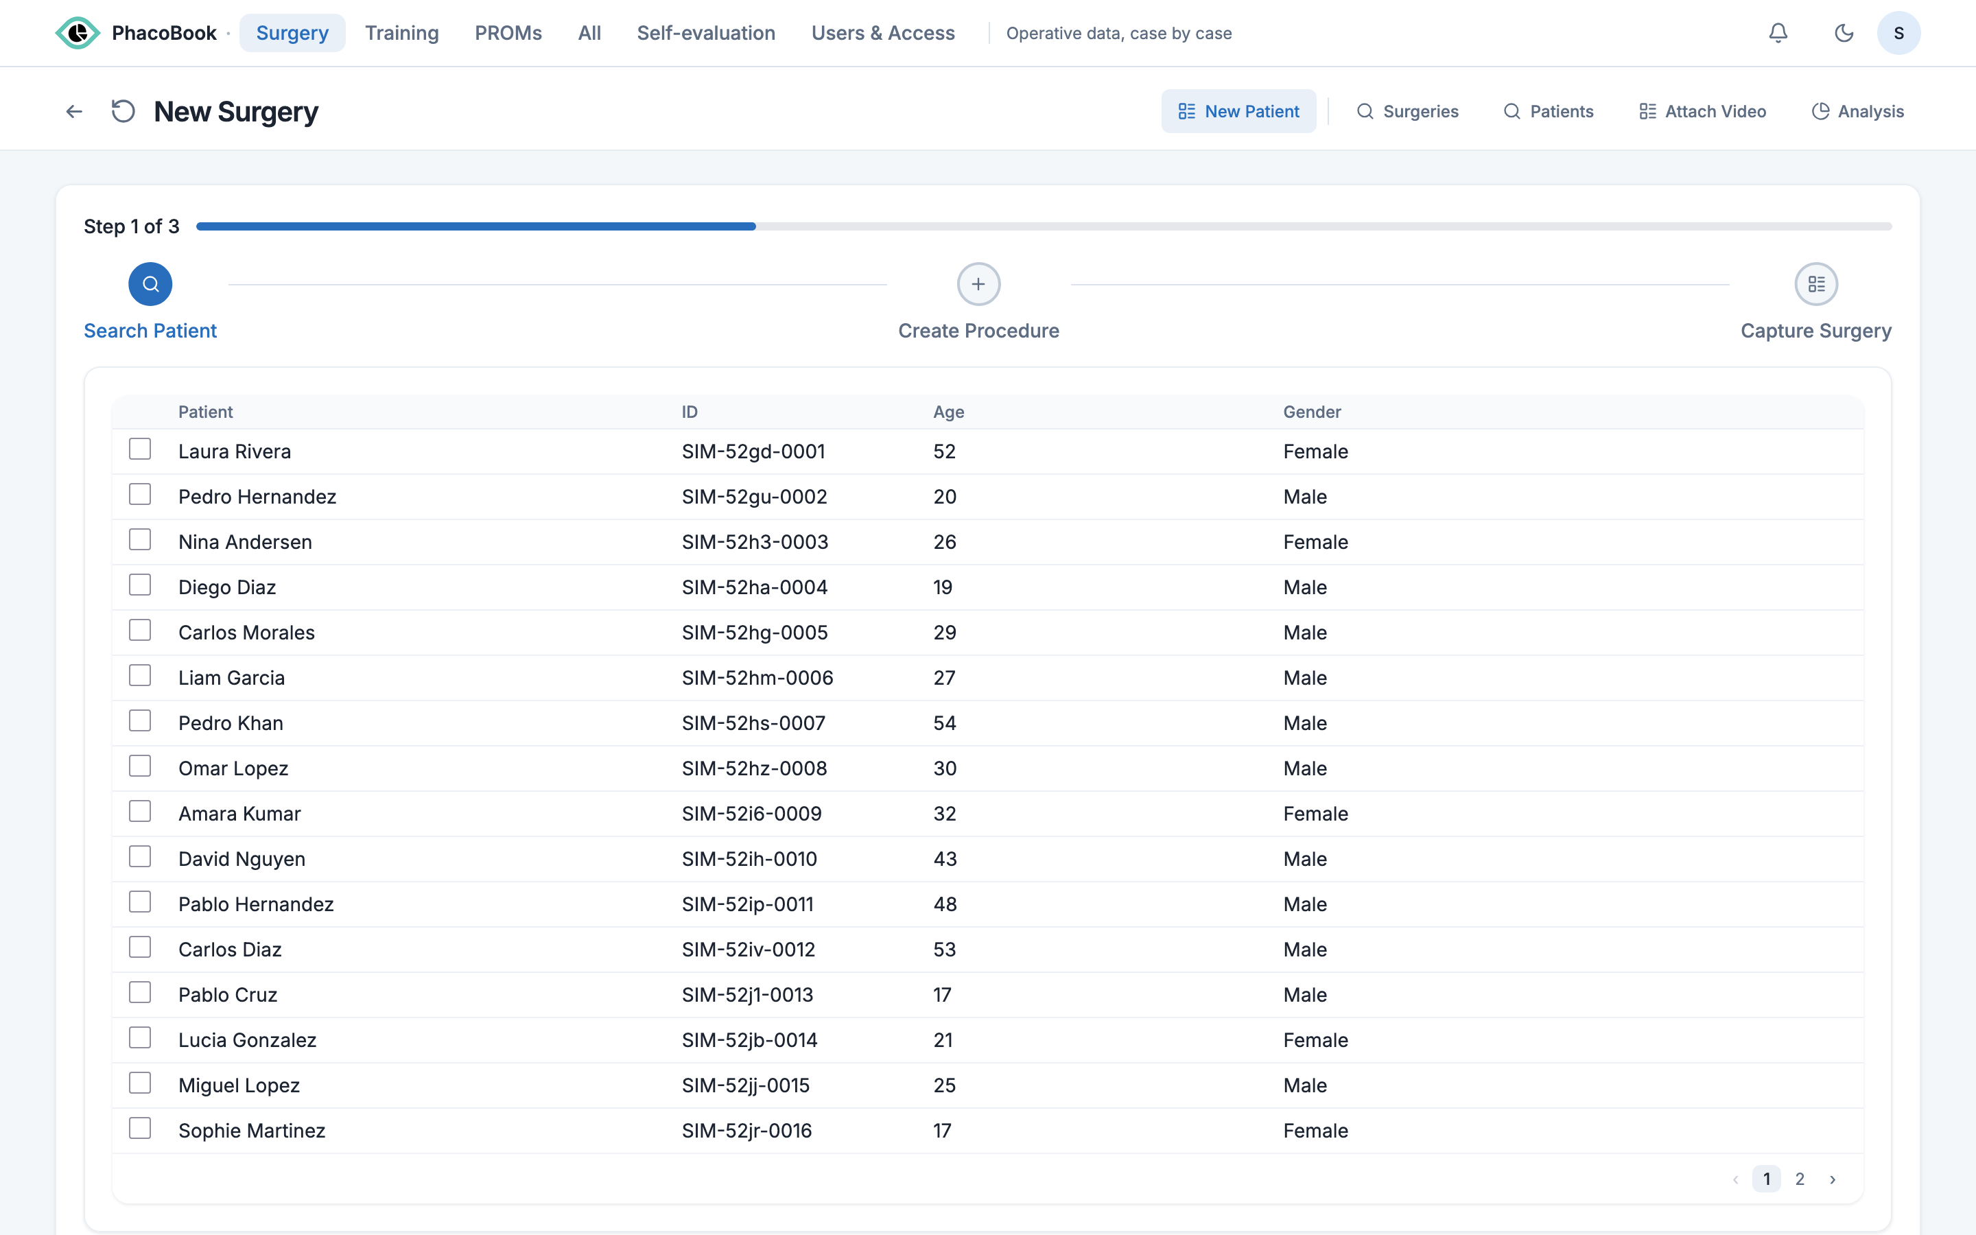Select Lucia Gonzalez's checkbox
1976x1235 pixels.
(141, 1038)
